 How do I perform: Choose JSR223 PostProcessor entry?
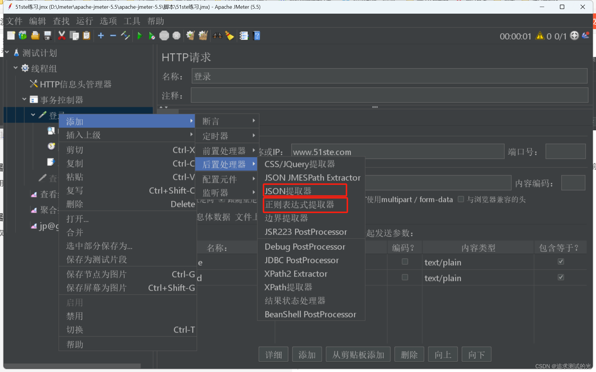(311, 232)
